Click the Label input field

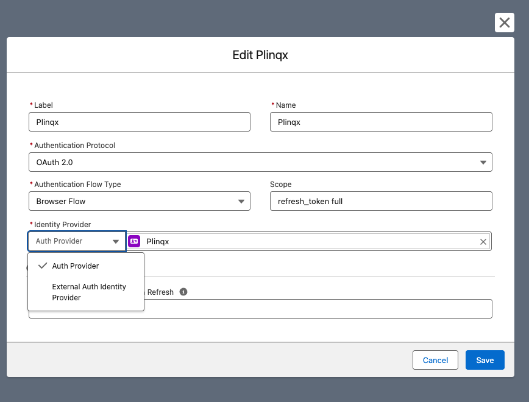(140, 122)
